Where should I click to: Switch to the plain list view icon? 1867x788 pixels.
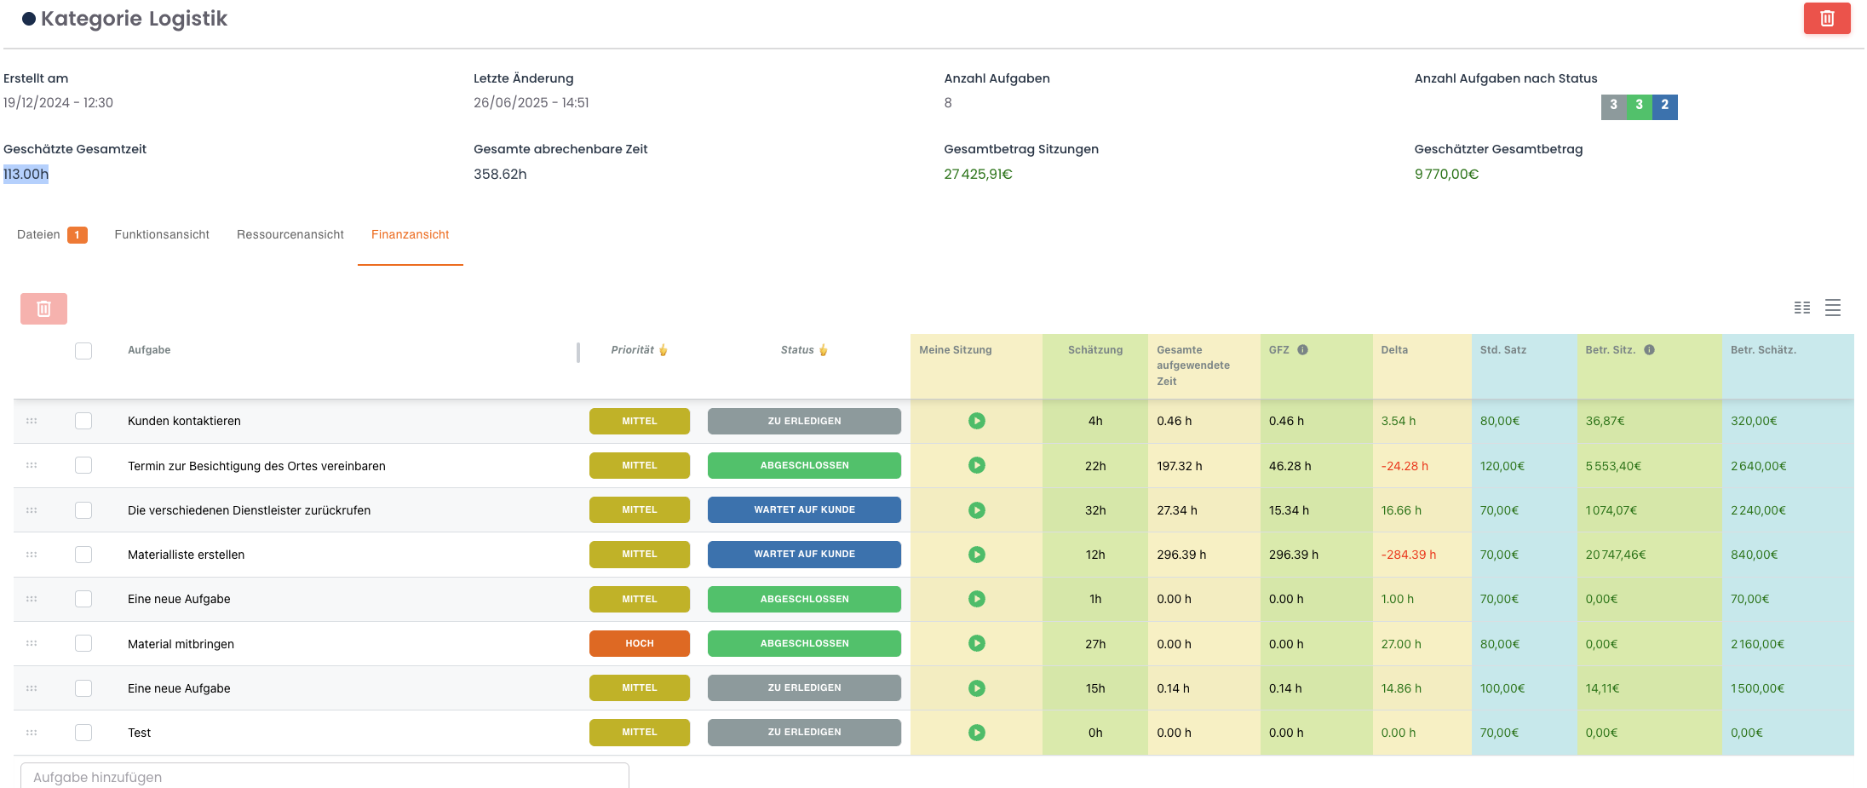coord(1833,308)
